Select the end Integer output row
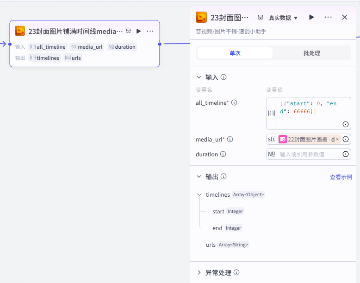The image size is (360, 283). click(x=227, y=228)
